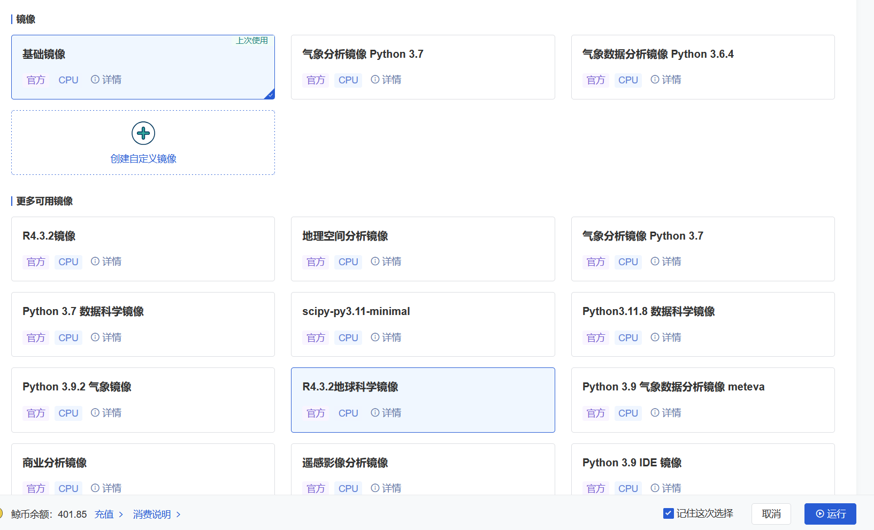Open 详情 for 商业分析镜像

point(106,488)
